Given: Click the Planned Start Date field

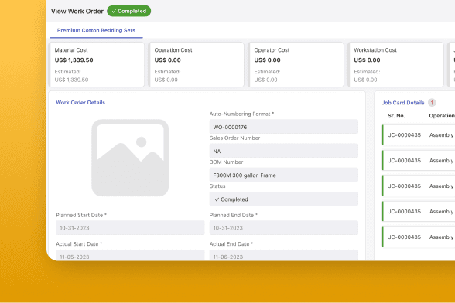Looking at the screenshot, I should pos(130,227).
